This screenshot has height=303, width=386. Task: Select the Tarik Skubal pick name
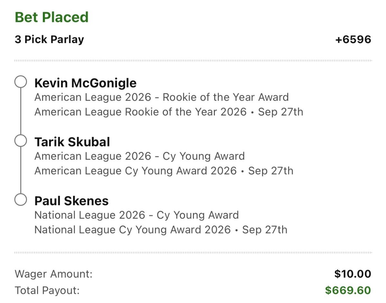tap(72, 142)
